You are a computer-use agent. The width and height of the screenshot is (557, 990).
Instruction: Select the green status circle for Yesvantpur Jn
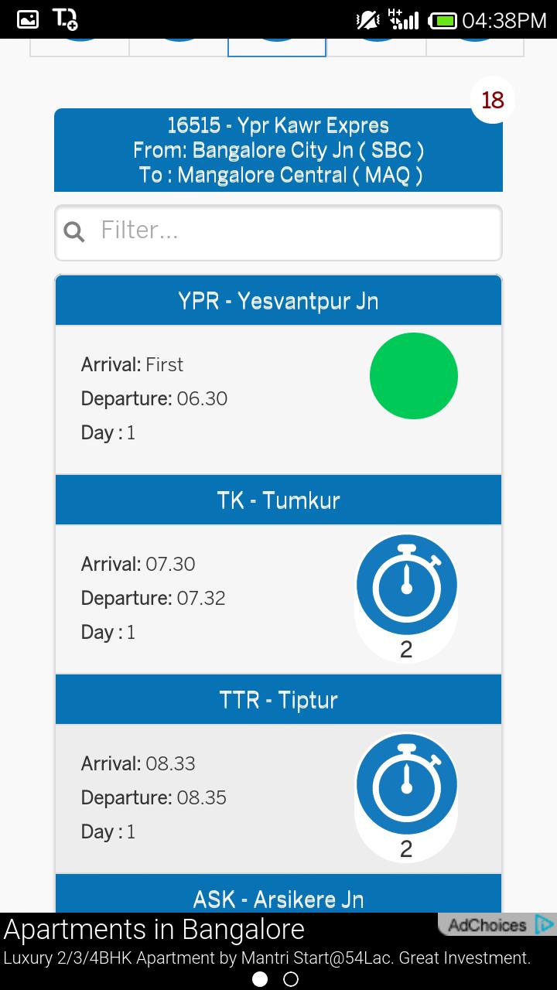[414, 375]
